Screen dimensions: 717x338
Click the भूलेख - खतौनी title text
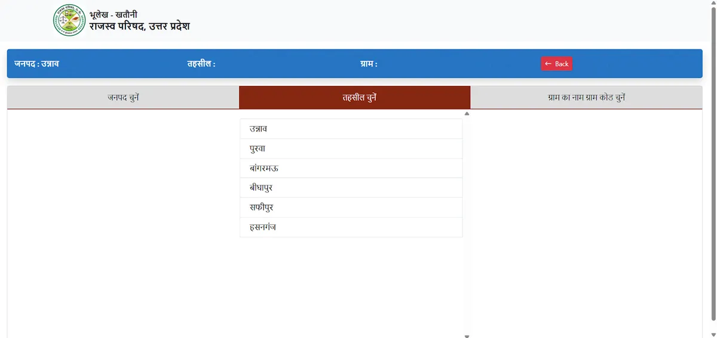tap(113, 14)
